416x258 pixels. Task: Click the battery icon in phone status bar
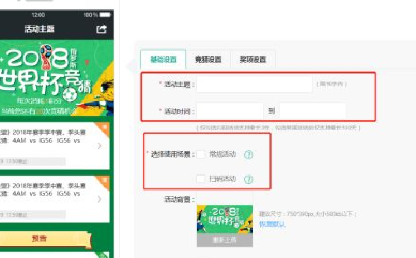point(105,14)
